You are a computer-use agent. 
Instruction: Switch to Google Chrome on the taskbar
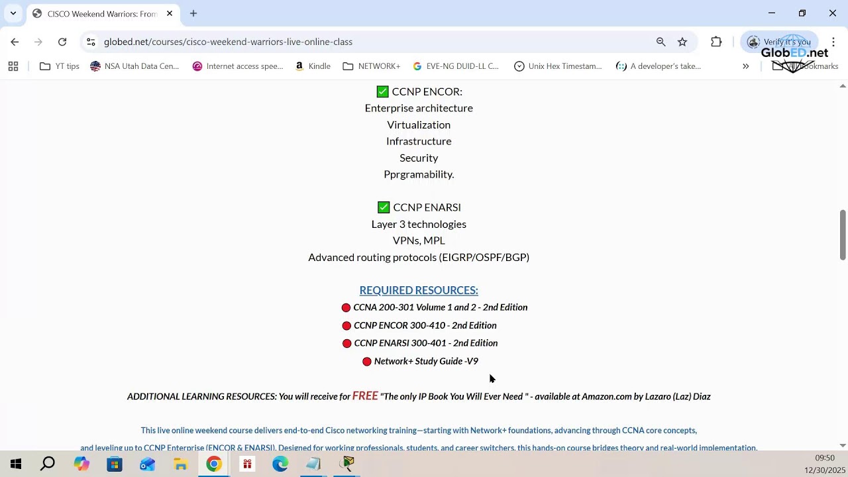213,464
